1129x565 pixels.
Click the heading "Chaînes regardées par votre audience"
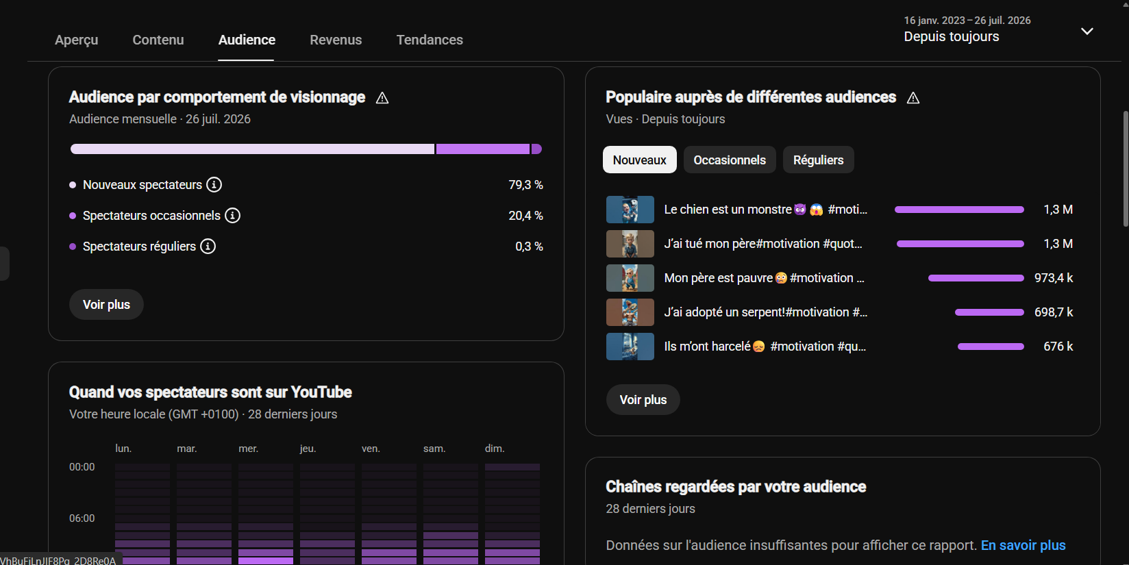[736, 487]
